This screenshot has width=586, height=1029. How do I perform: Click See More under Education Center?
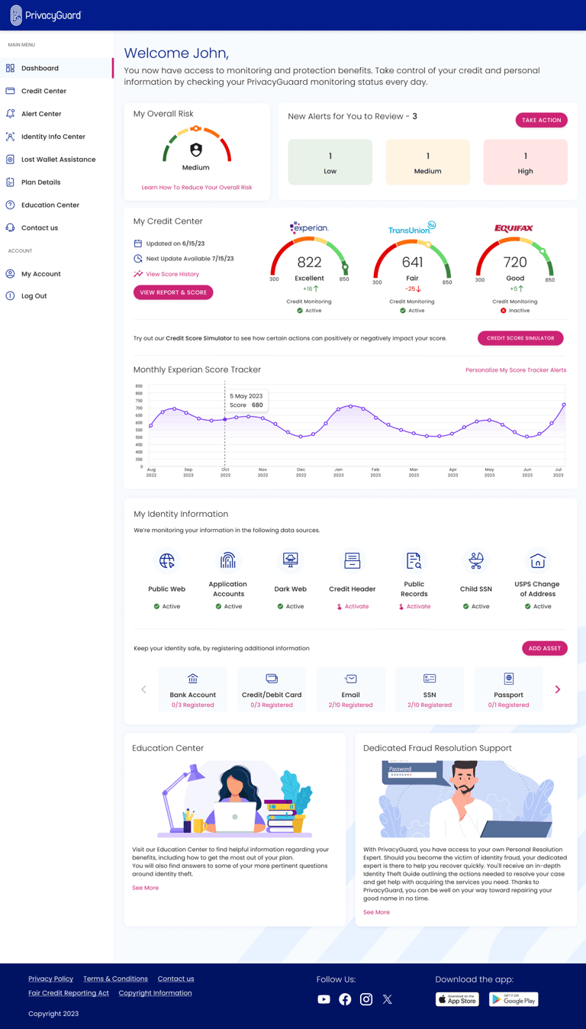[x=145, y=888]
